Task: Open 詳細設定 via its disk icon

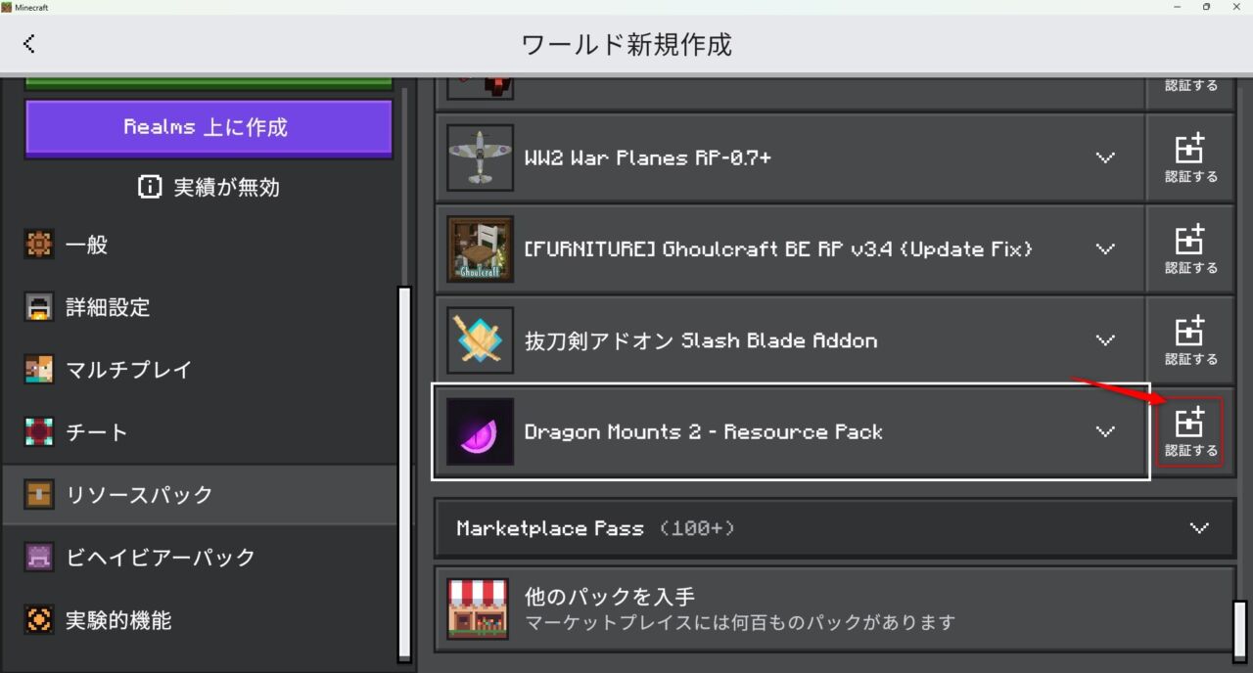Action: coord(39,307)
